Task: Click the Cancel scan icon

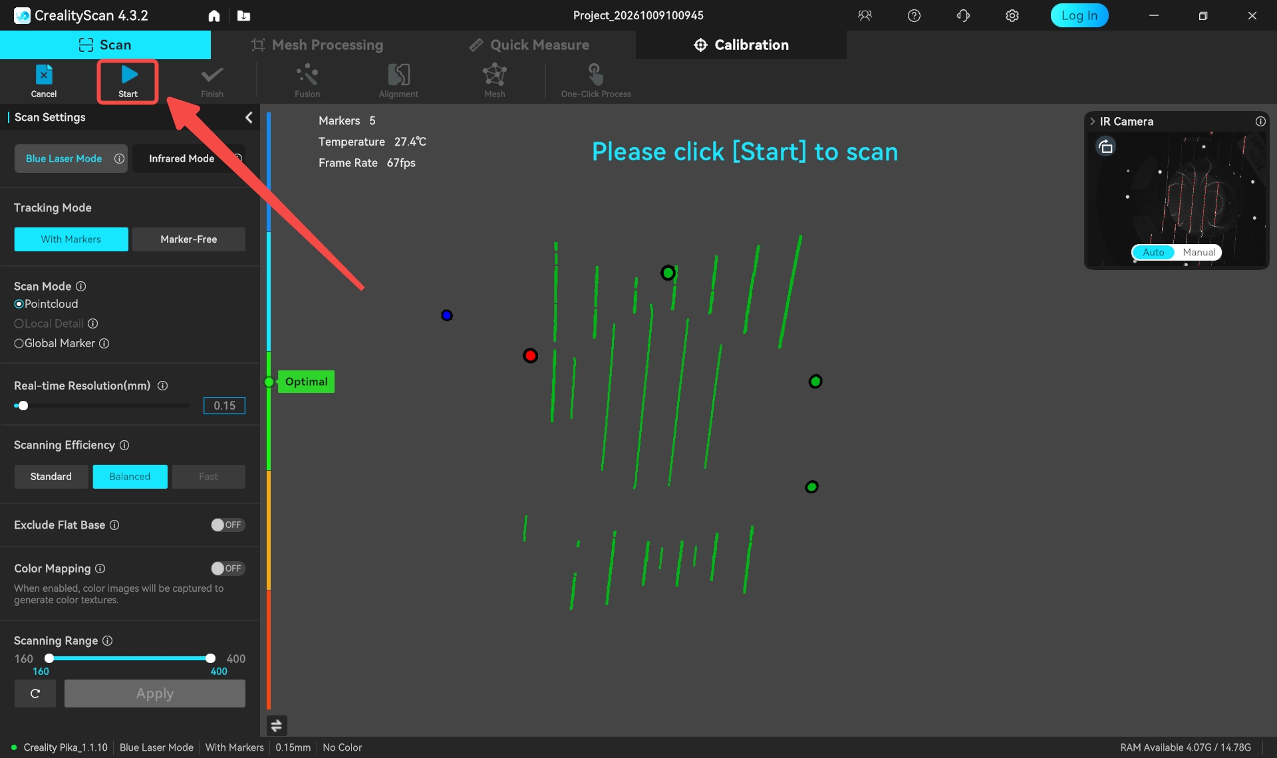Action: coord(44,74)
